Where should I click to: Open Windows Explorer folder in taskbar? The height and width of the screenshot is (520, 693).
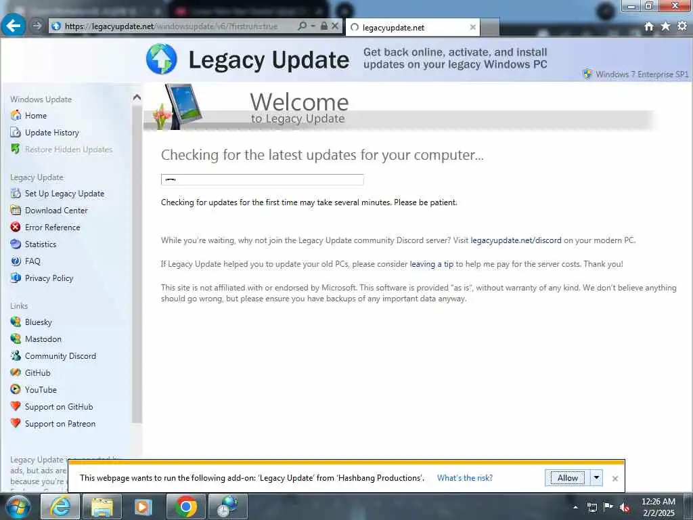tap(102, 506)
